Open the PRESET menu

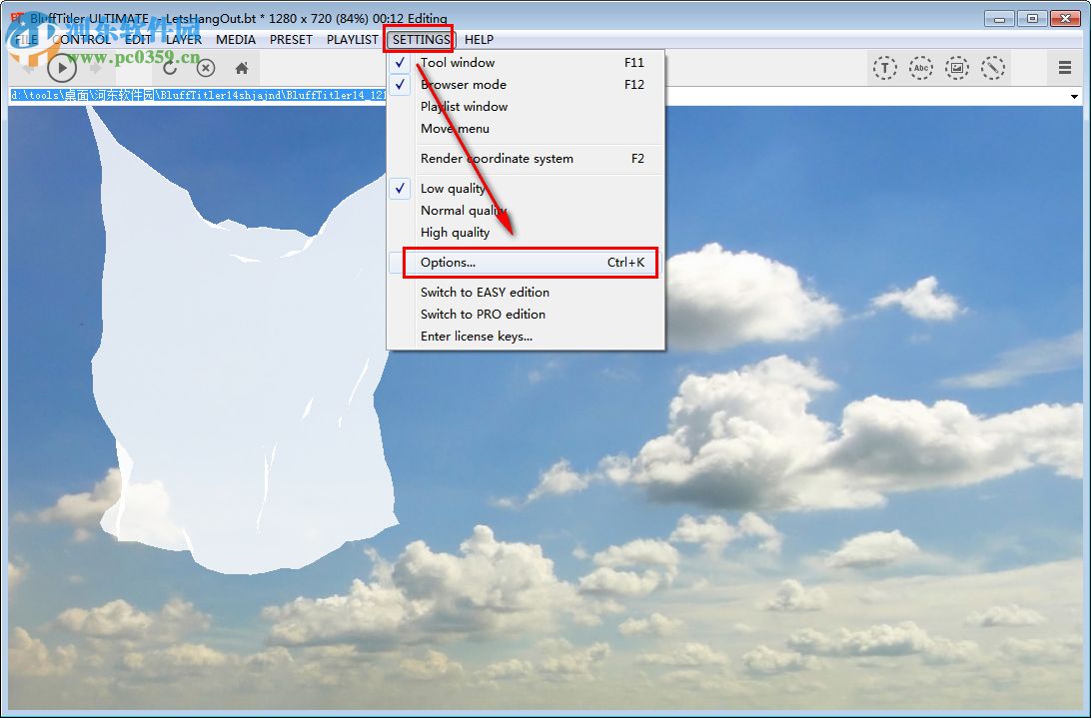tap(291, 40)
